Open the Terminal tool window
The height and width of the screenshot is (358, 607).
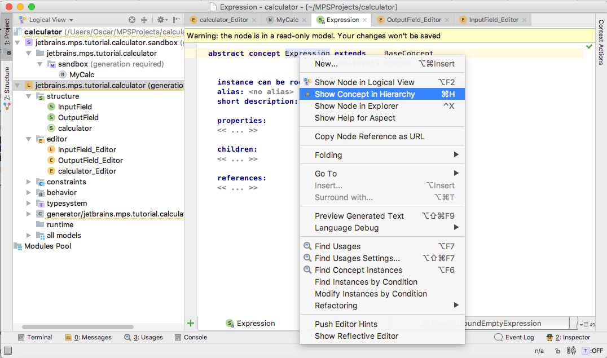(x=35, y=337)
